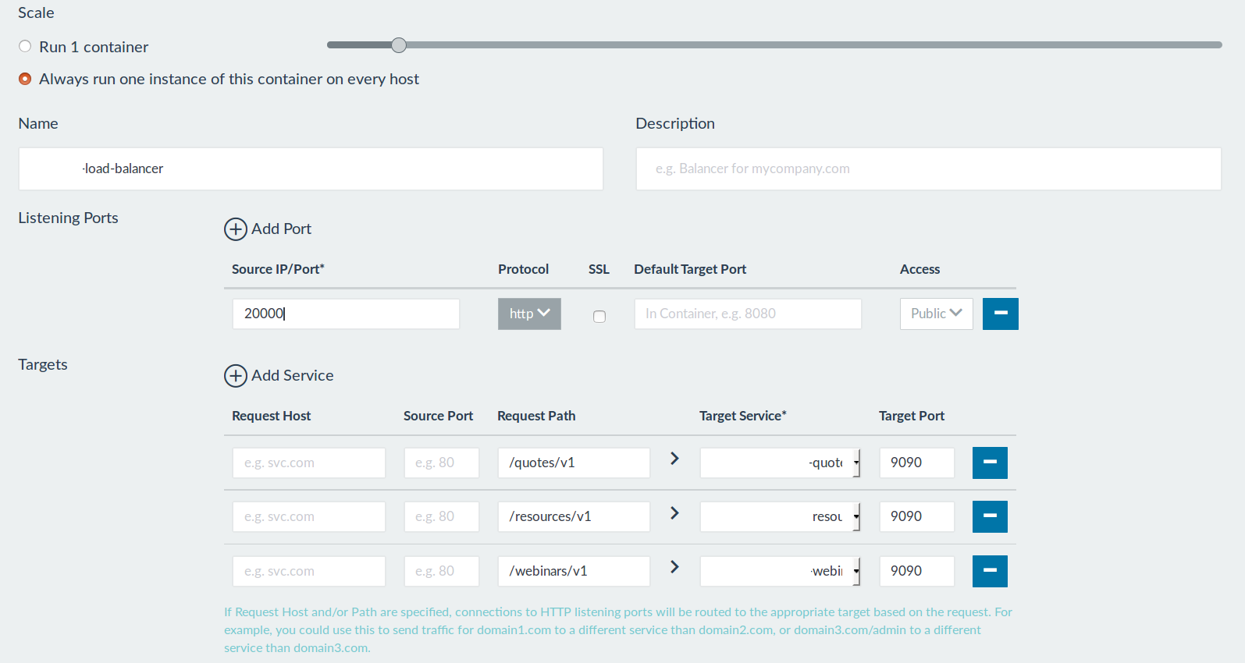Click the /quotes/v1 request path field
1245x663 pixels.
pos(574,463)
